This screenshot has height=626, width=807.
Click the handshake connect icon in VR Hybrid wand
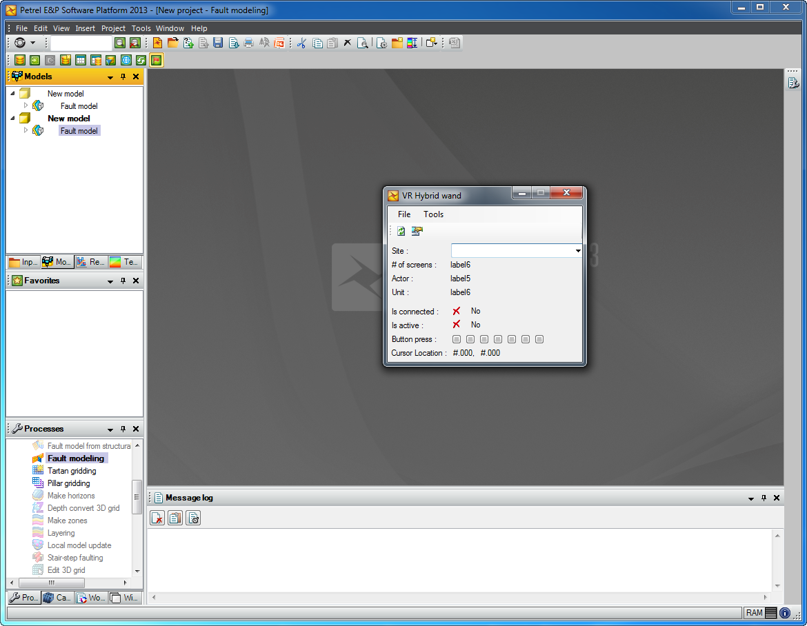click(417, 231)
